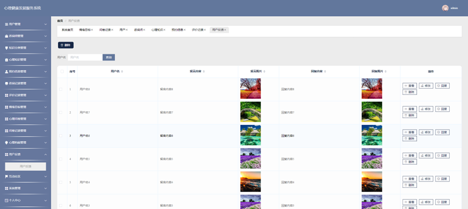Close the 问卷记录 tab with its X
This screenshot has height=209, width=468.
click(112, 30)
